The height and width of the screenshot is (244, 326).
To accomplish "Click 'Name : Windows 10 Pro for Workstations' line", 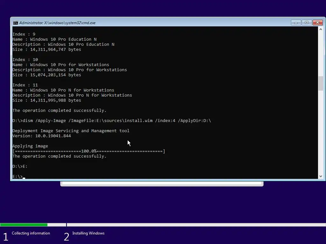I will 61,64.
